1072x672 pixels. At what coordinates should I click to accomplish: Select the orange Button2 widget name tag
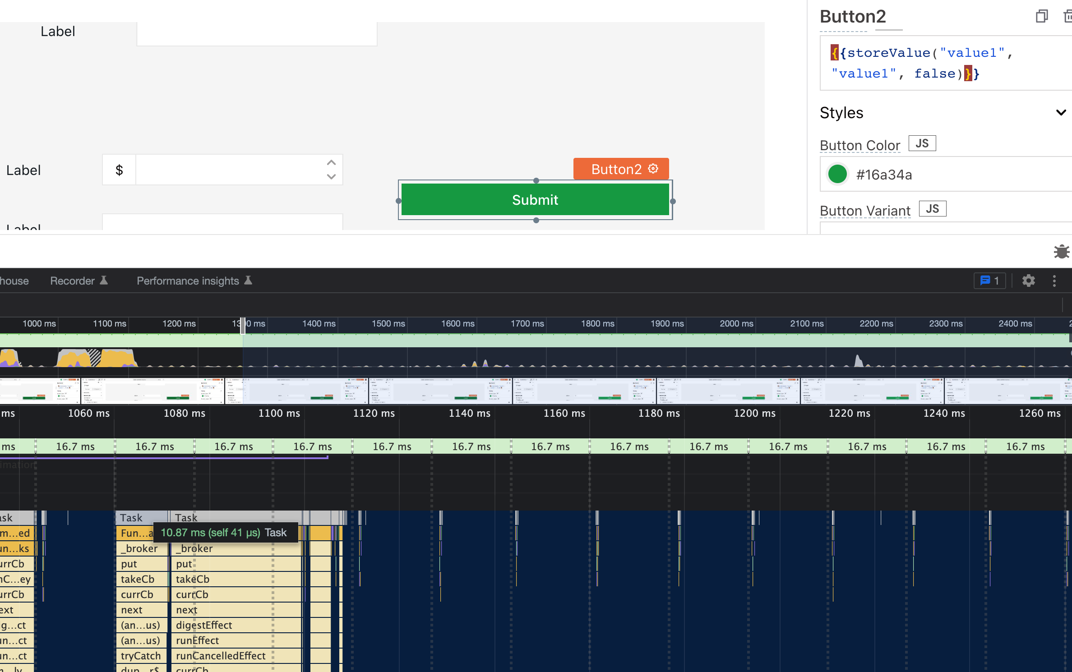(x=616, y=169)
